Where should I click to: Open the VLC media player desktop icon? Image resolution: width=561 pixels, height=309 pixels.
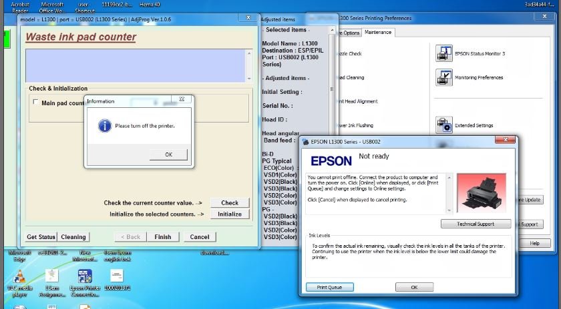19,284
